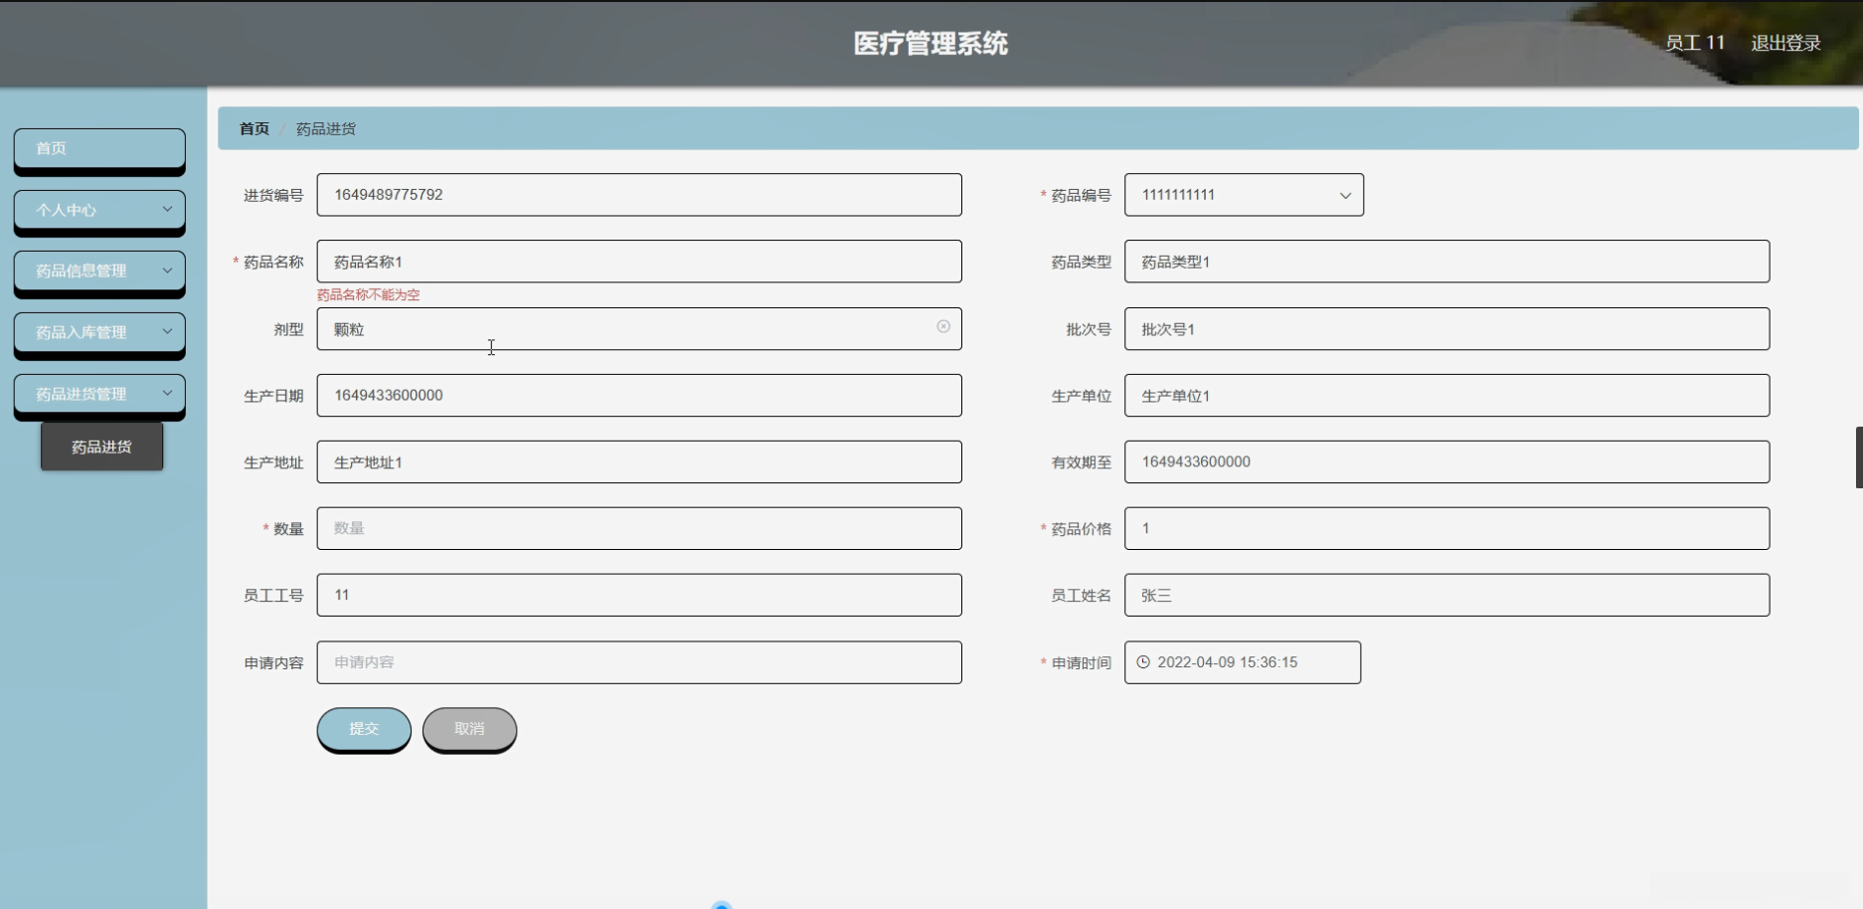Go to 首页 in the sidebar
1863x909 pixels.
click(99, 148)
